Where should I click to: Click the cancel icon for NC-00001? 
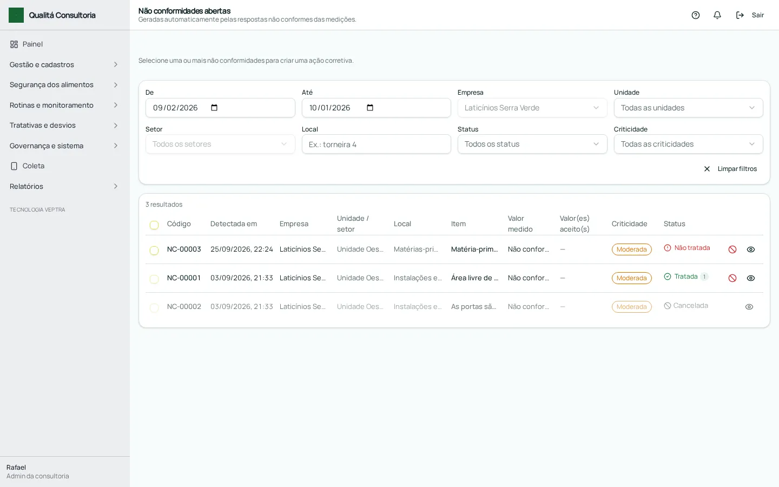point(732,278)
